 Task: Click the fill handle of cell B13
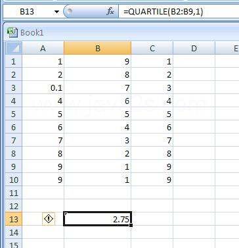tap(131, 225)
